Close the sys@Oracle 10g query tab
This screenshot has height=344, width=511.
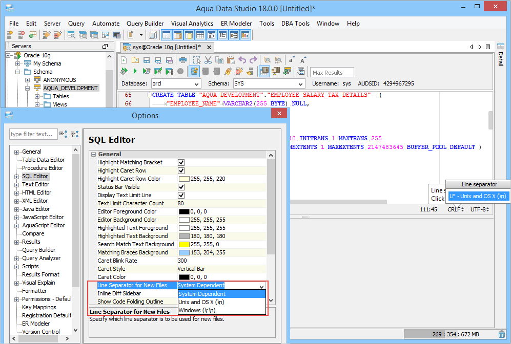tap(209, 47)
